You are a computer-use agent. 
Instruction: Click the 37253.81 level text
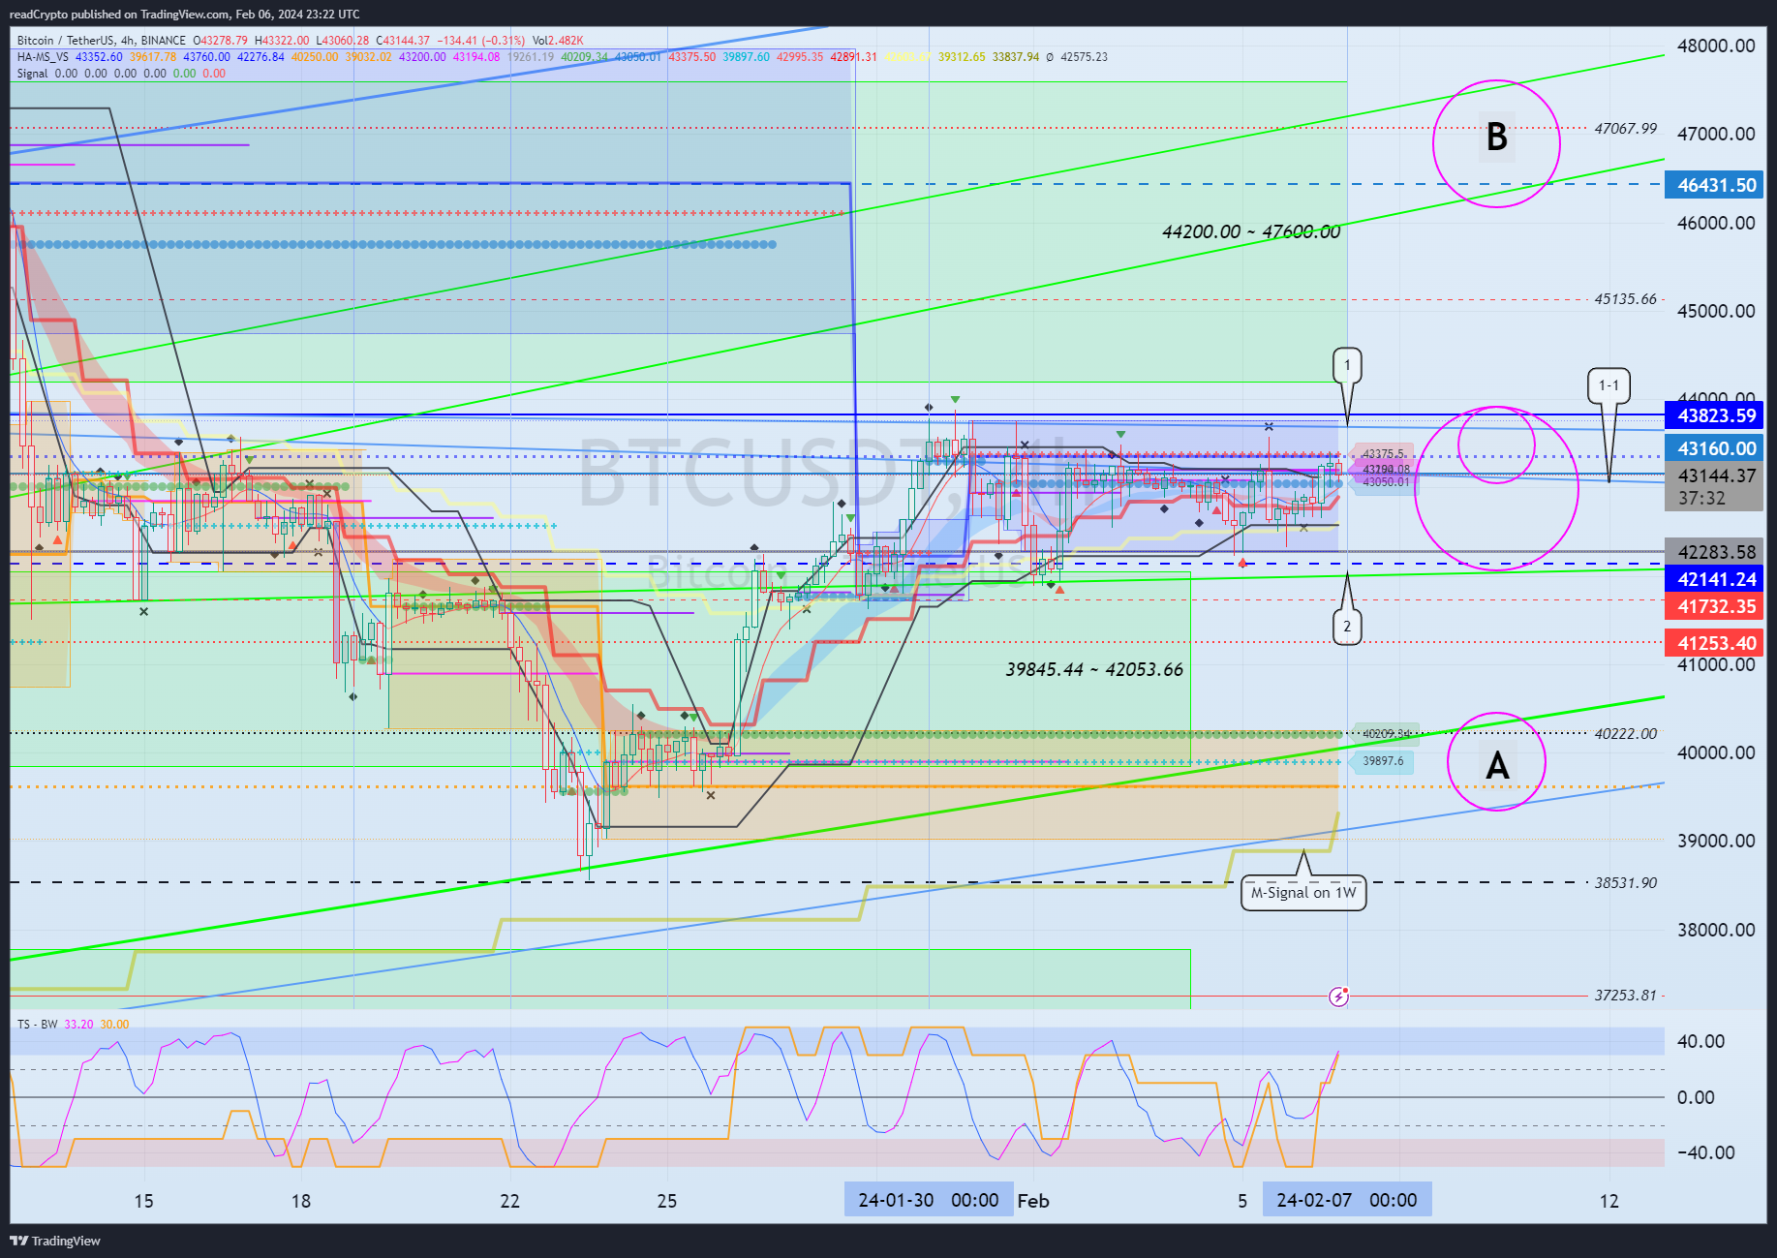coord(1625,996)
